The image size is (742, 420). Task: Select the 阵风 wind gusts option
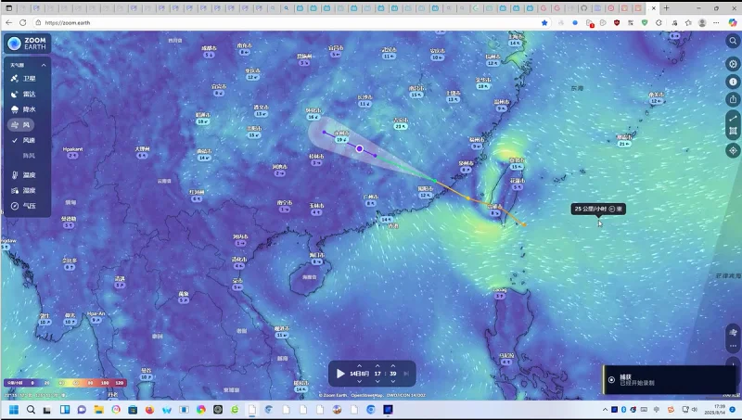28,155
